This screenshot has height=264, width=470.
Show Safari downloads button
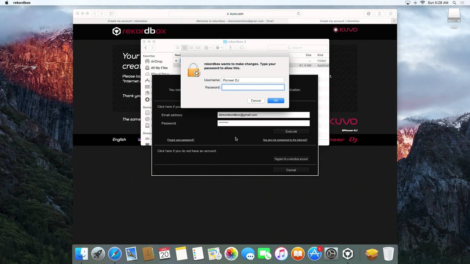[x=369, y=14]
